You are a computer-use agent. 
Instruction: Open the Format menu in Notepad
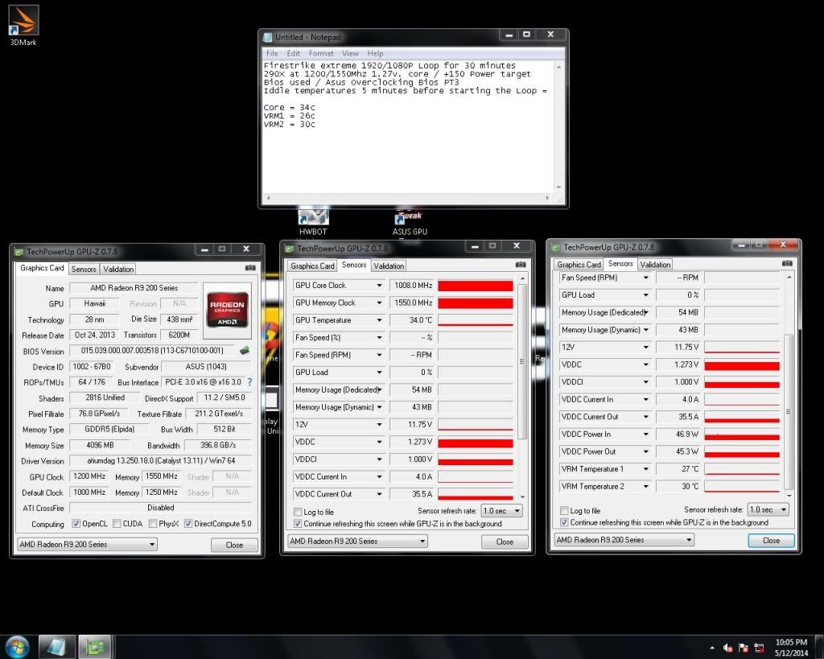click(320, 53)
